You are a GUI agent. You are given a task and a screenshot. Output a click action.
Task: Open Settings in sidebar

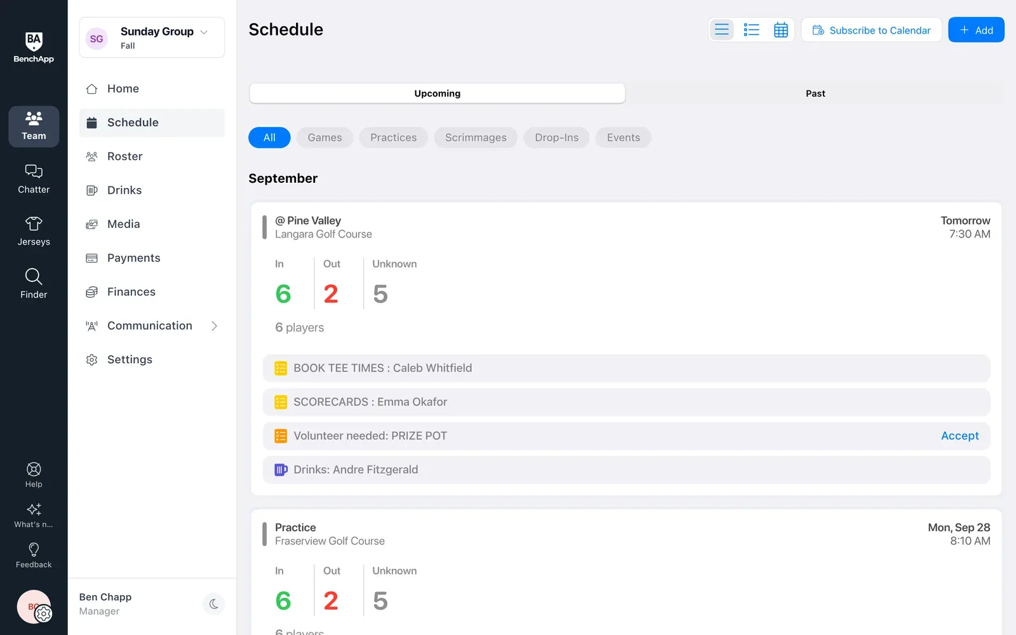click(152, 359)
